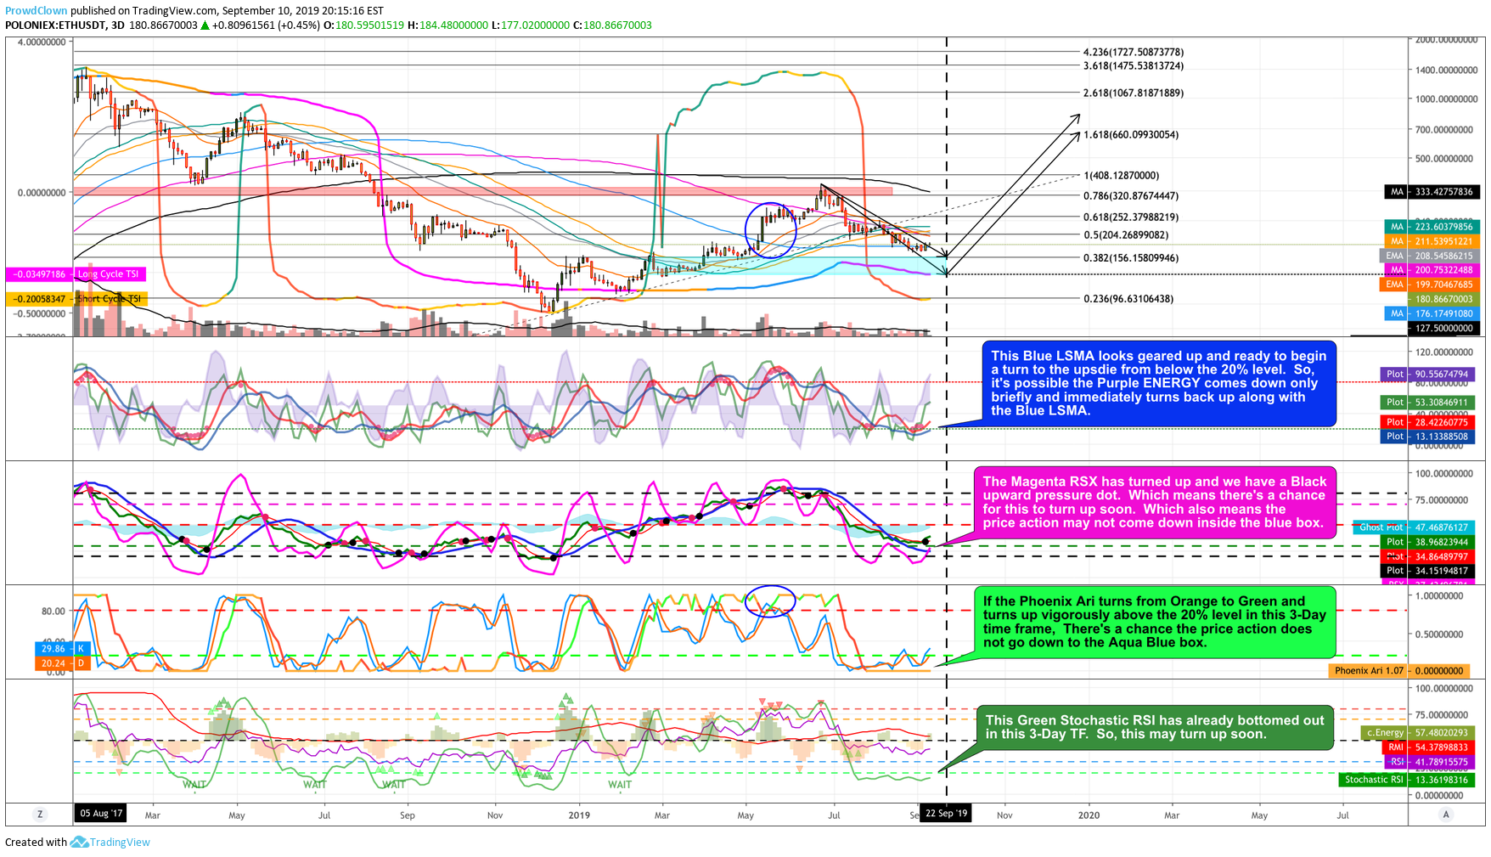Screen dimensions: 1491x857
Task: Select the magenta RSX annotation text box
Action: [1154, 502]
